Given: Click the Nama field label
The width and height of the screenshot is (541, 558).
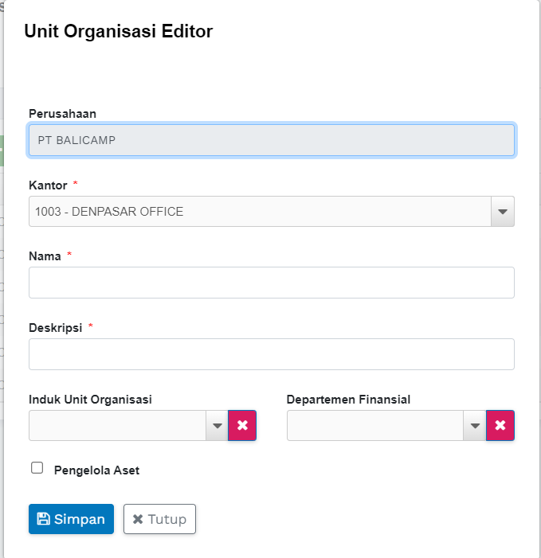Looking at the screenshot, I should pyautogui.click(x=45, y=256).
